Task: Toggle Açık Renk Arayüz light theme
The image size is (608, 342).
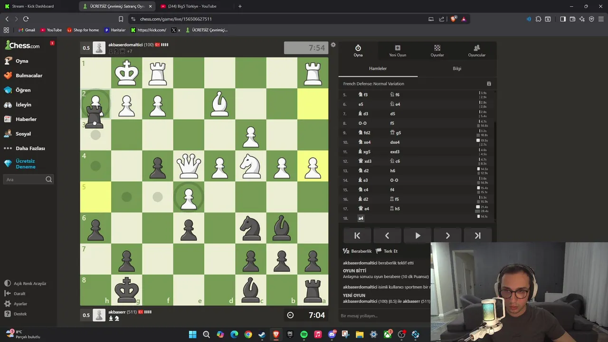Action: 25,283
